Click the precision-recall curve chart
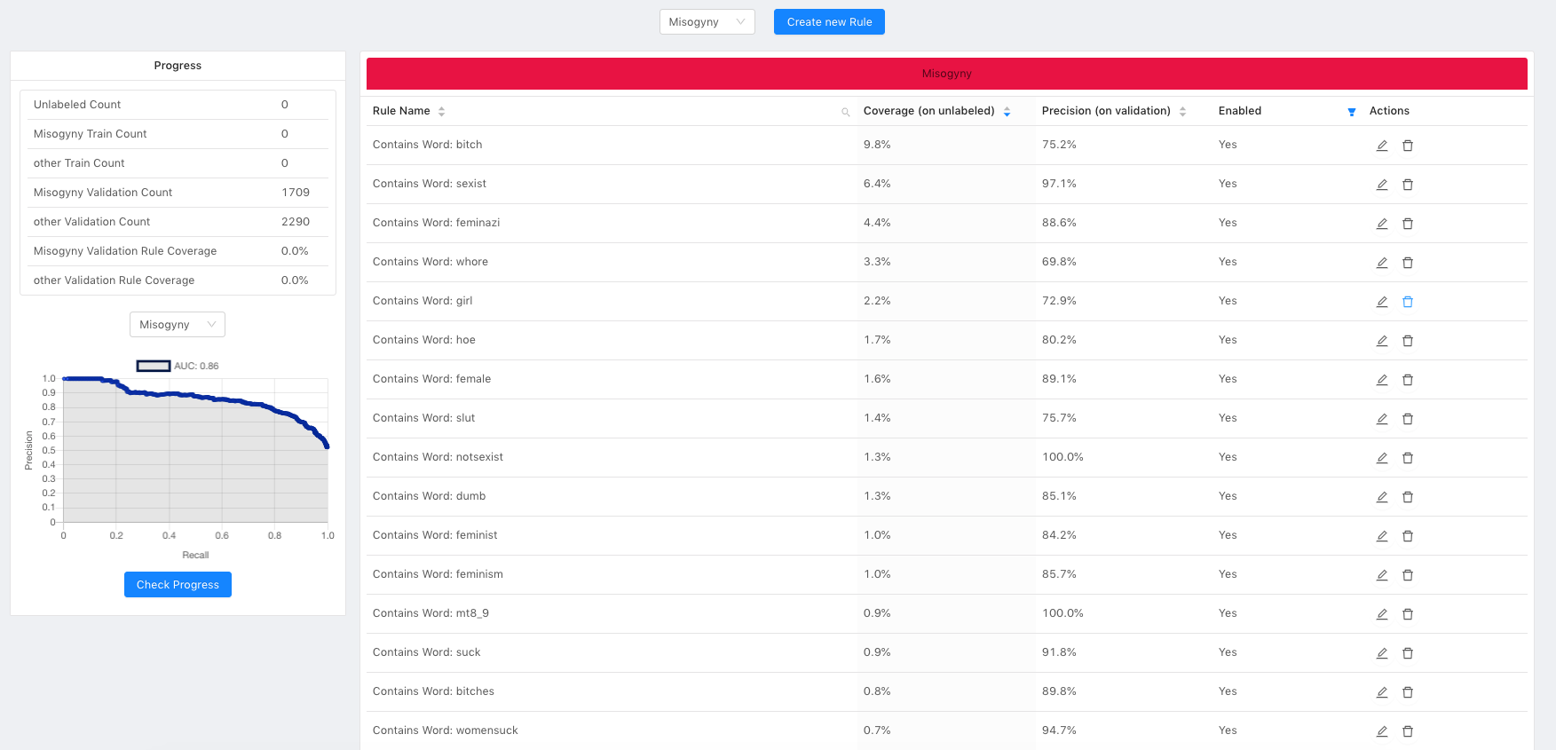1556x750 pixels. coord(195,450)
